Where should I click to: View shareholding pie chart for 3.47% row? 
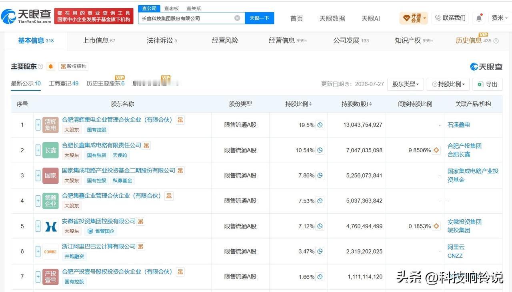coord(320,251)
